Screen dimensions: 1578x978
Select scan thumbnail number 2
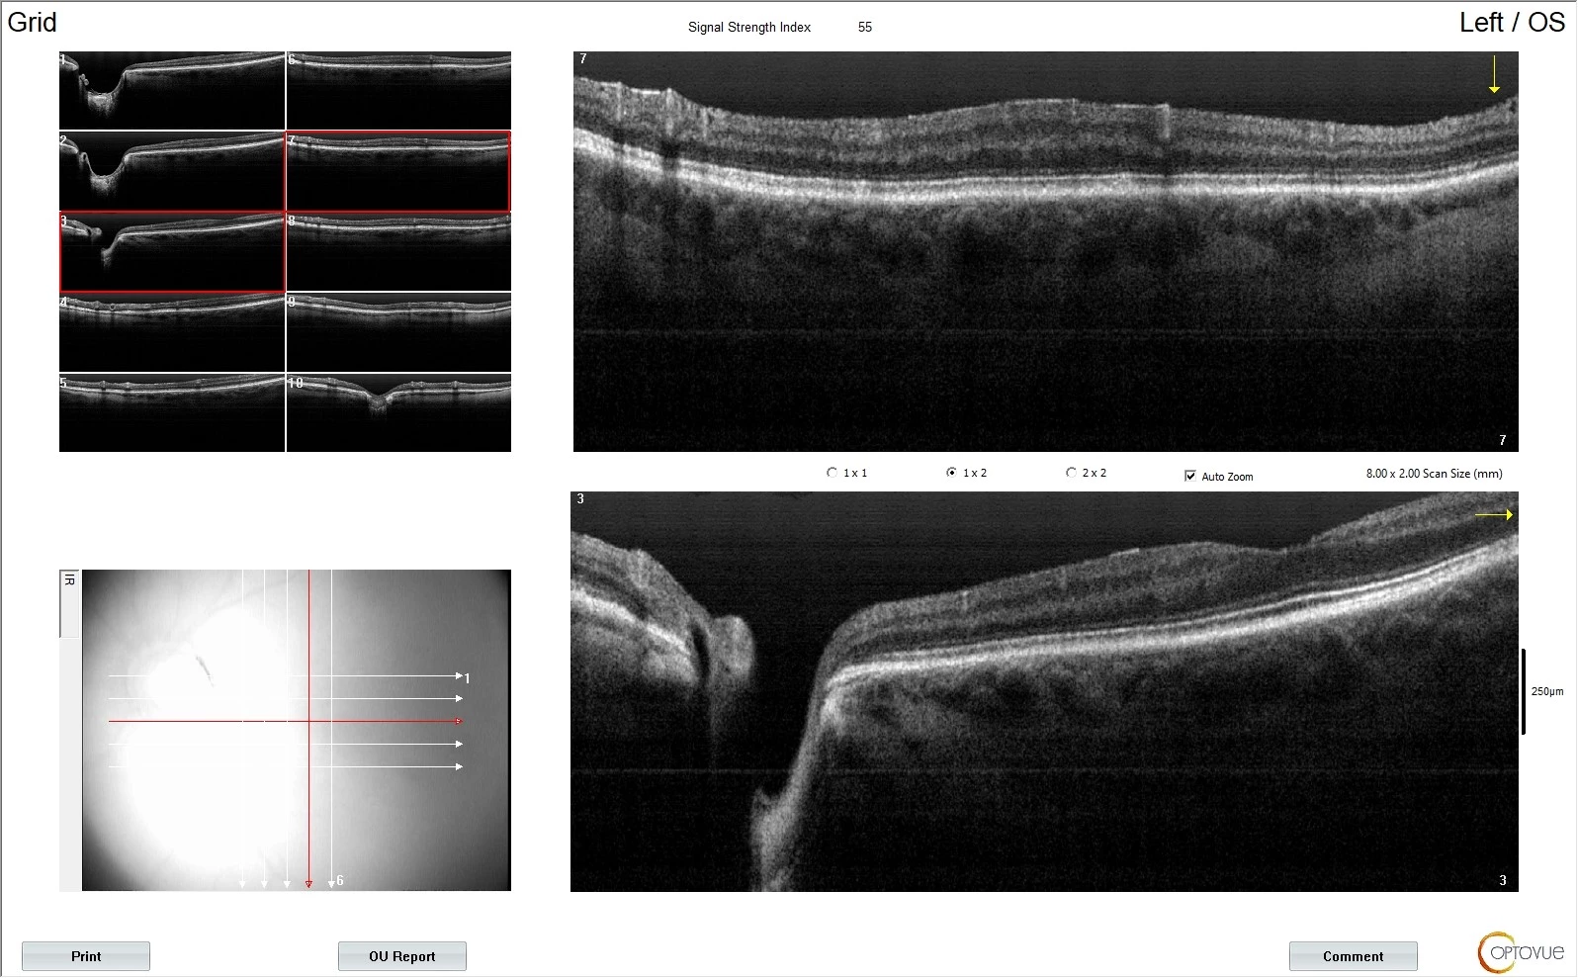point(172,171)
